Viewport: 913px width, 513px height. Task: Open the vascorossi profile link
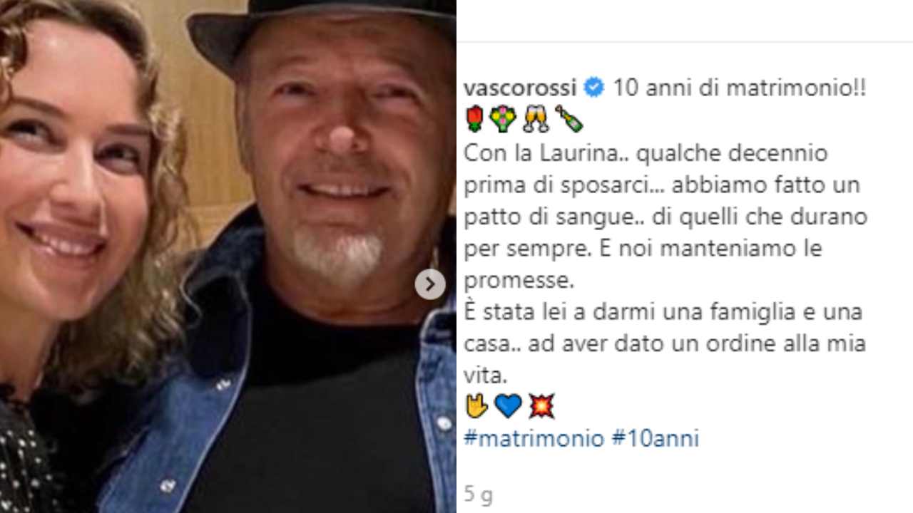click(520, 88)
